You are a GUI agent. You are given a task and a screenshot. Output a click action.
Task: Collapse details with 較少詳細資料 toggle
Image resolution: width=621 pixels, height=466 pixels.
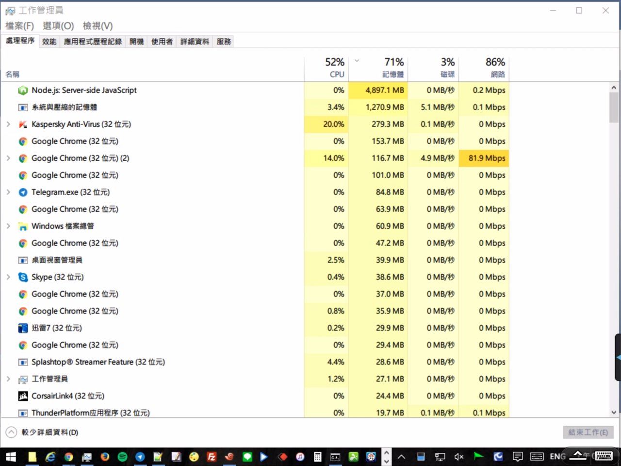click(x=11, y=432)
